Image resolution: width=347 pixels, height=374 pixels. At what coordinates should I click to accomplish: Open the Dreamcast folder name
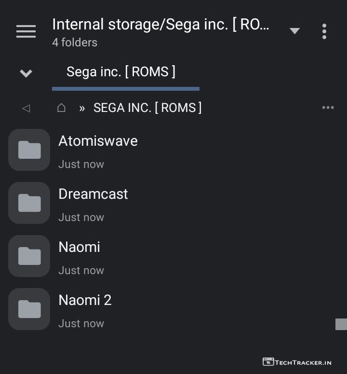[93, 194]
